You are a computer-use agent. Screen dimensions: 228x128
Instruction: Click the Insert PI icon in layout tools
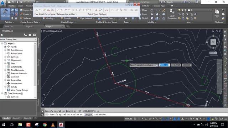(x=44, y=10)
